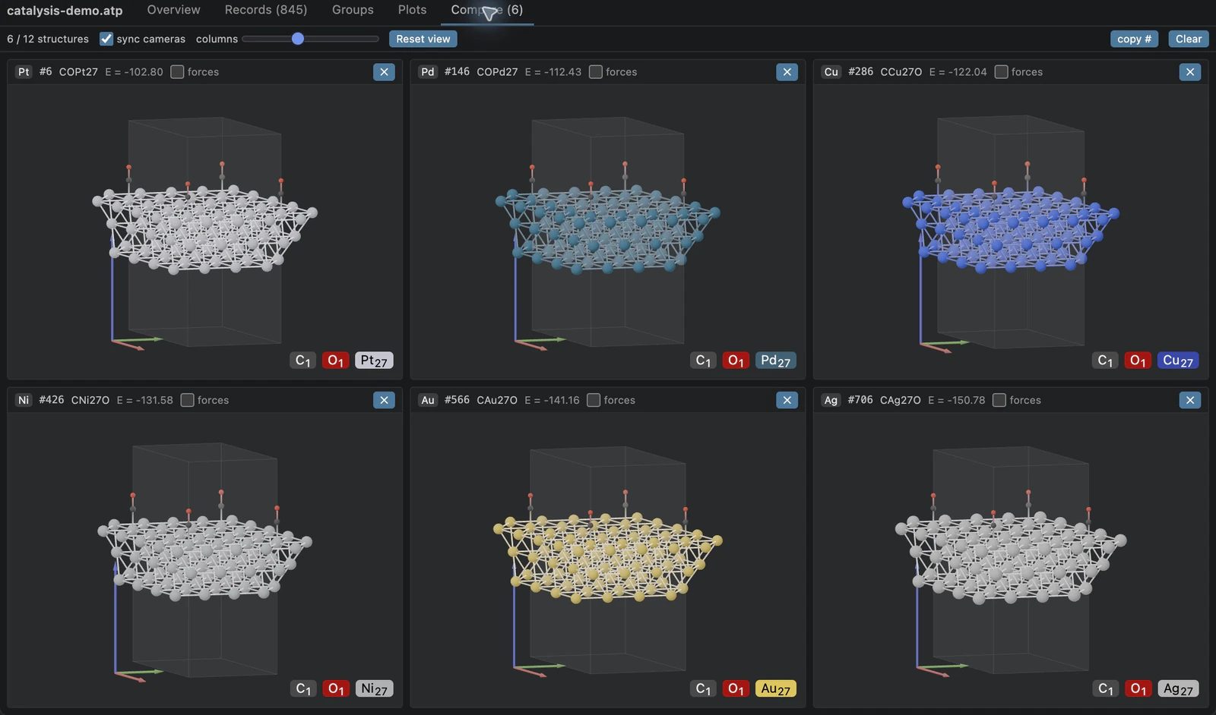Close the Ag #706 CAg27O structure panel
This screenshot has height=715, width=1216.
1190,400
